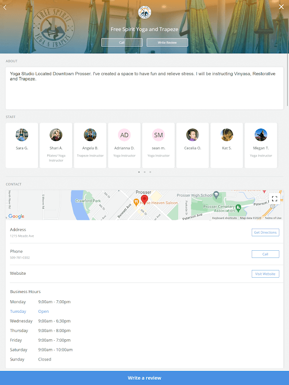Go to first staff carousel page dot
This screenshot has height=385, width=289.
tap(139, 172)
